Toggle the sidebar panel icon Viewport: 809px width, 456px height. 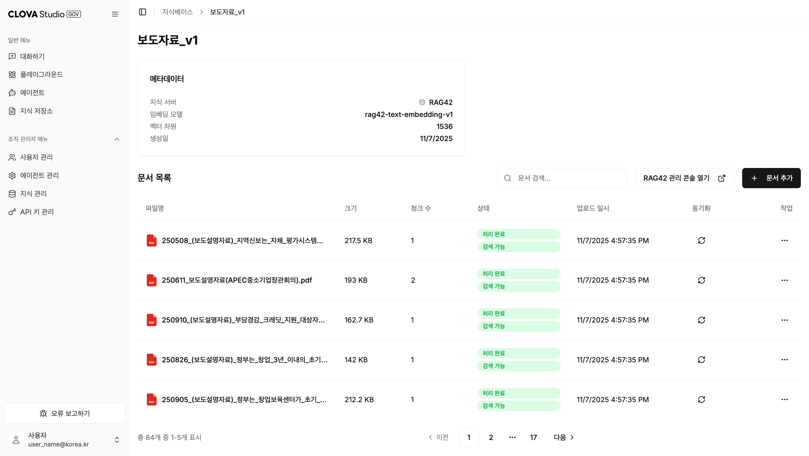click(x=143, y=12)
